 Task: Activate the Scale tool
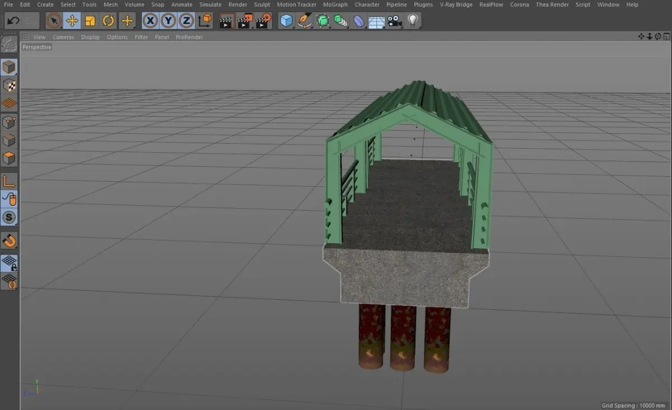[x=90, y=21]
